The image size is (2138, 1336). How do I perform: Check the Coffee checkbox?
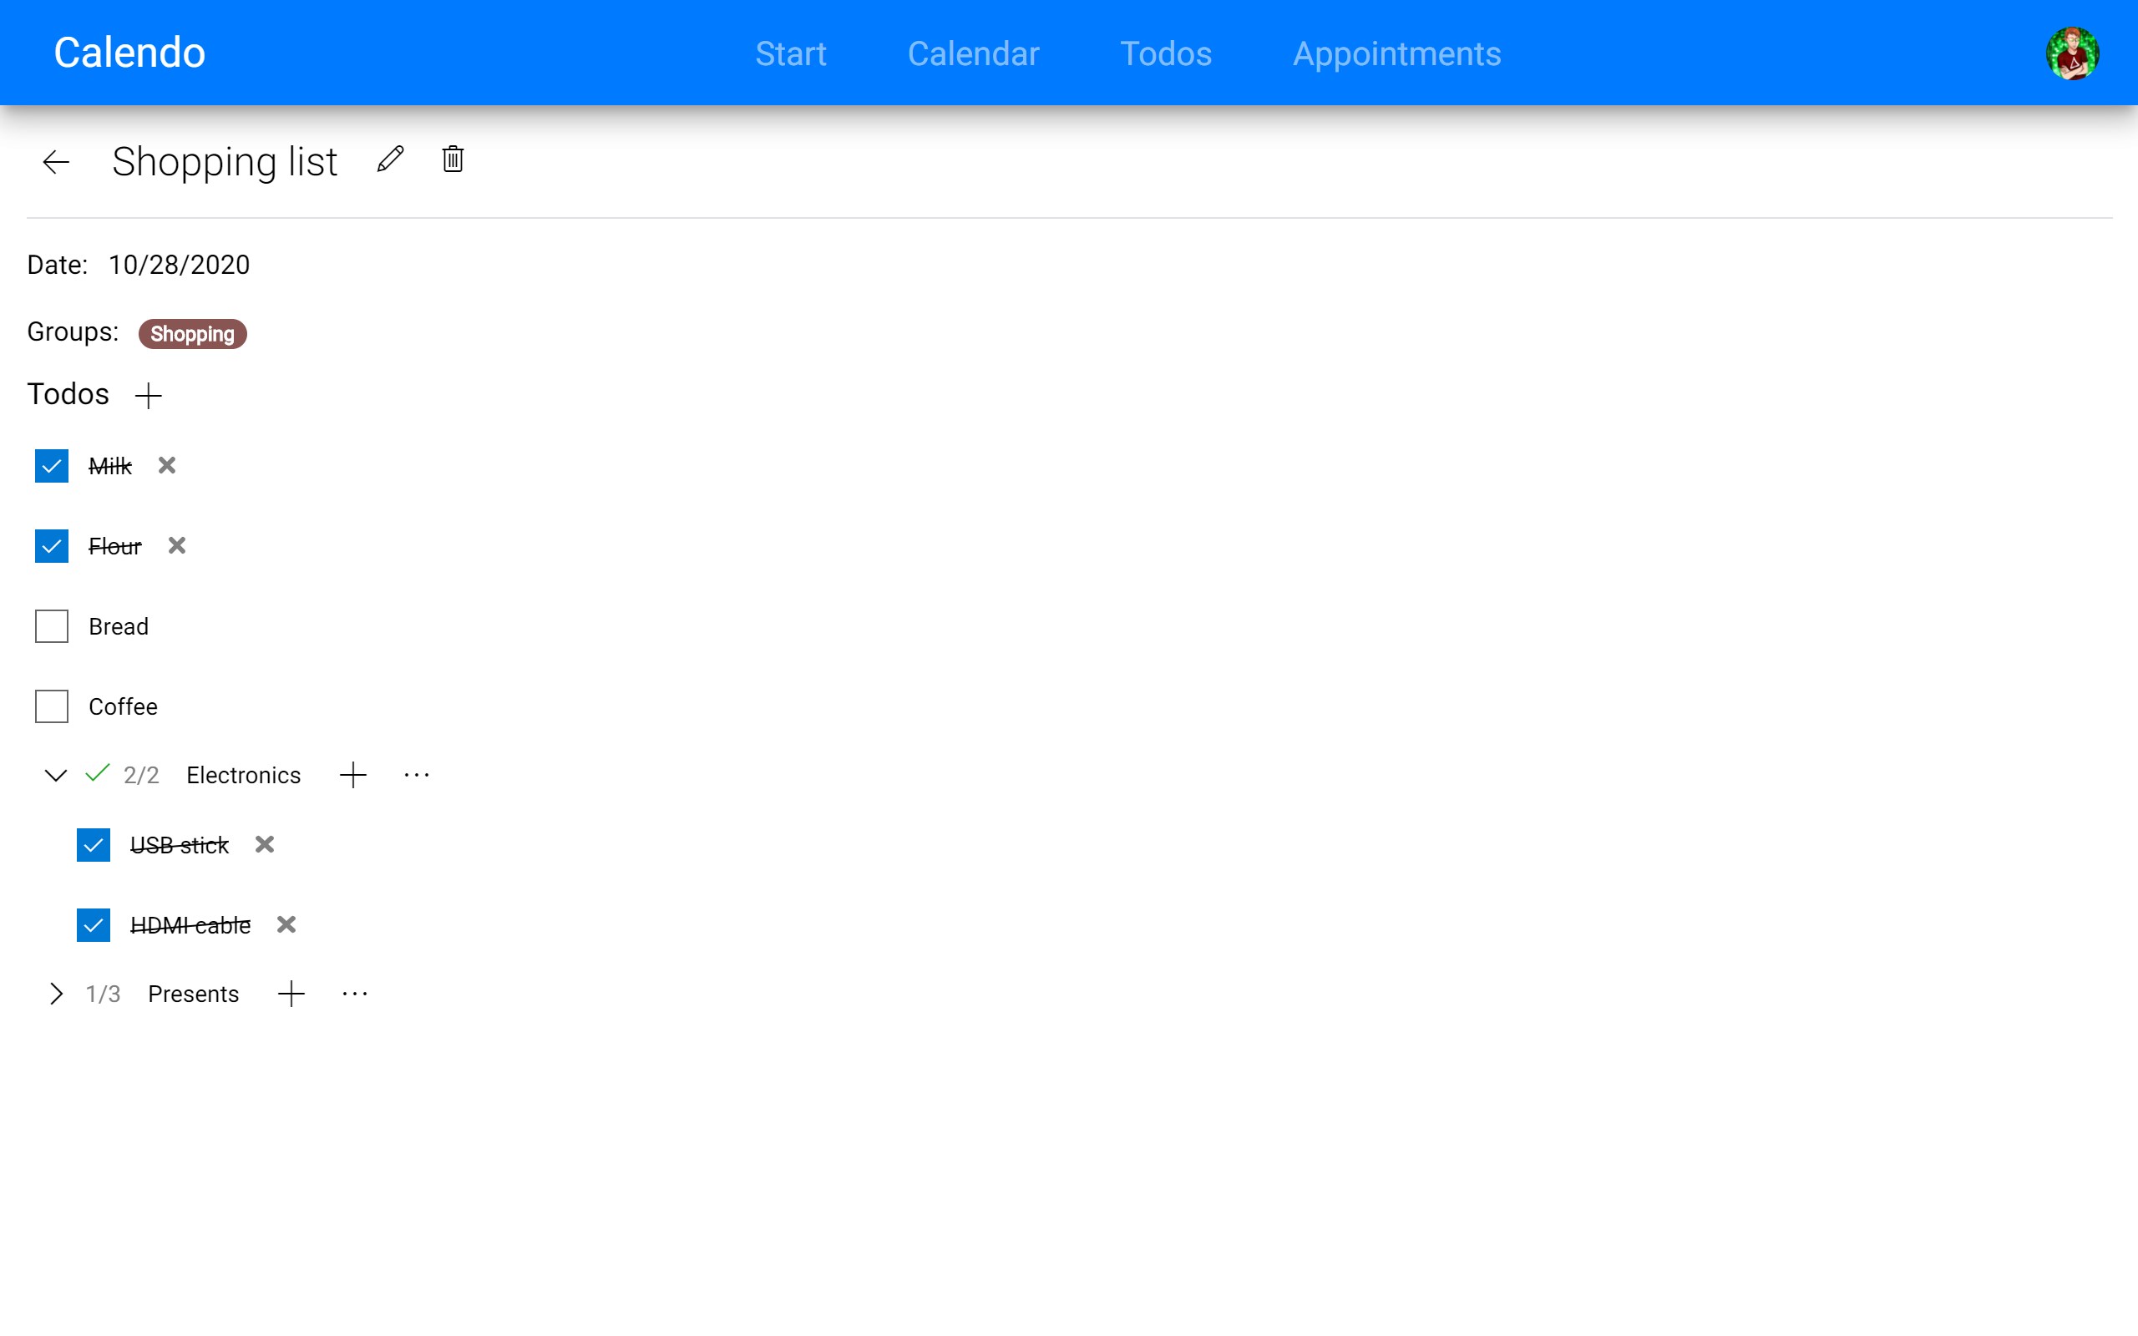point(51,706)
